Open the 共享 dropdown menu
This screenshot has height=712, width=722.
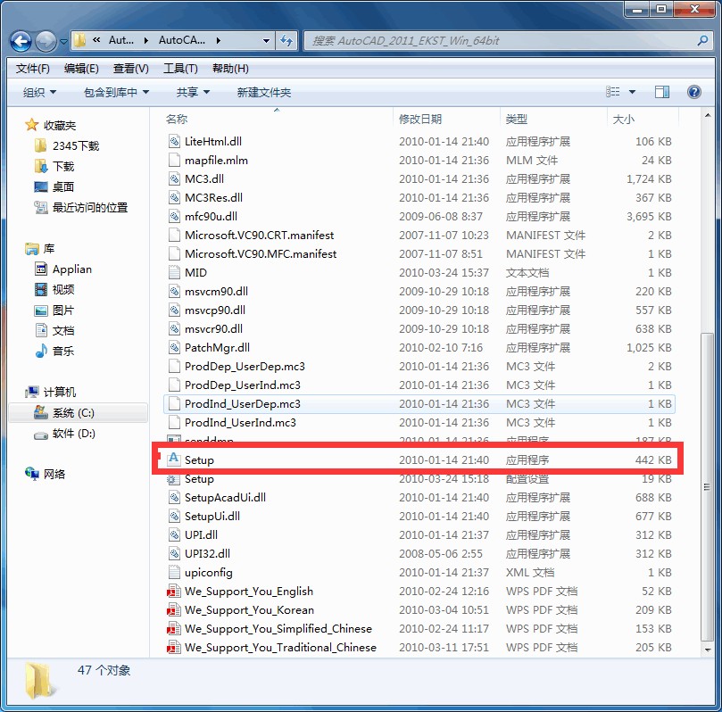pos(193,92)
